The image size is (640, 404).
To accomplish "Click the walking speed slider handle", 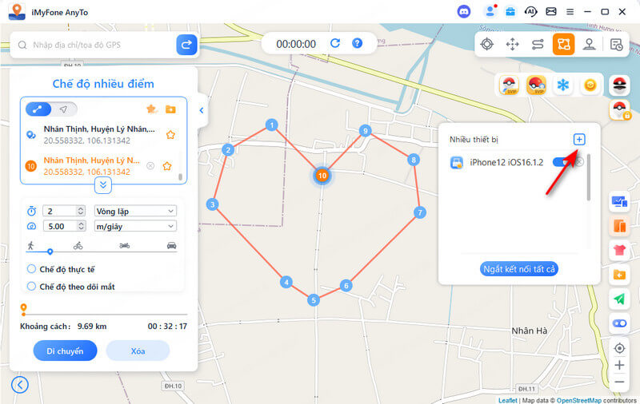I will (50, 252).
